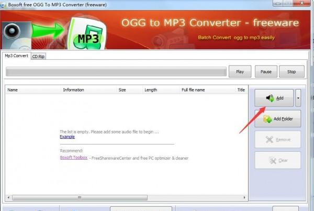Click the scrollbar left arrow
Viewport: 314px width, 211px height.
[x=8, y=197]
